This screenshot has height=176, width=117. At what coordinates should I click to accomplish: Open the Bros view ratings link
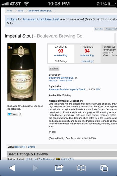point(87,61)
